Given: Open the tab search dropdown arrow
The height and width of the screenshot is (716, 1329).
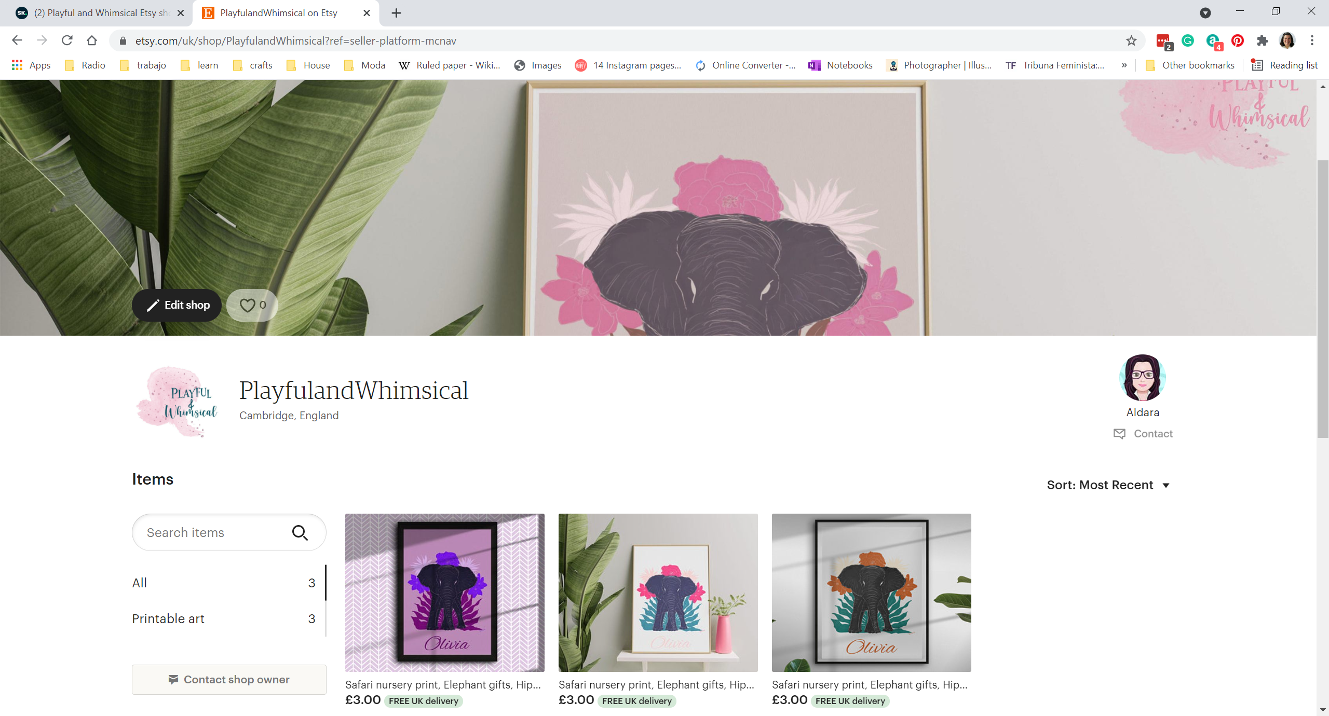Looking at the screenshot, I should click(1205, 13).
